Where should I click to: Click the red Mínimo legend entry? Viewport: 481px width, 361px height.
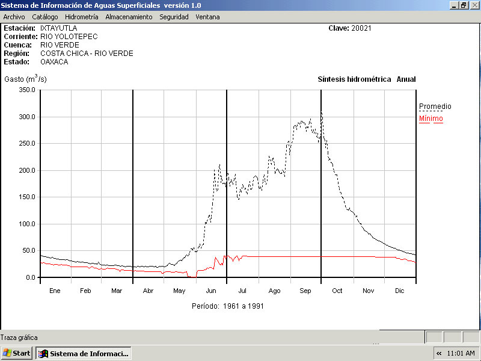[430, 119]
